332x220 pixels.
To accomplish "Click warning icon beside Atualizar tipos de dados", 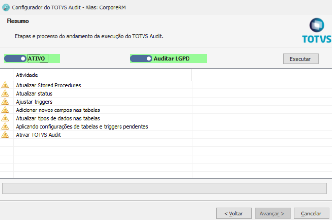I will click(x=5, y=118).
